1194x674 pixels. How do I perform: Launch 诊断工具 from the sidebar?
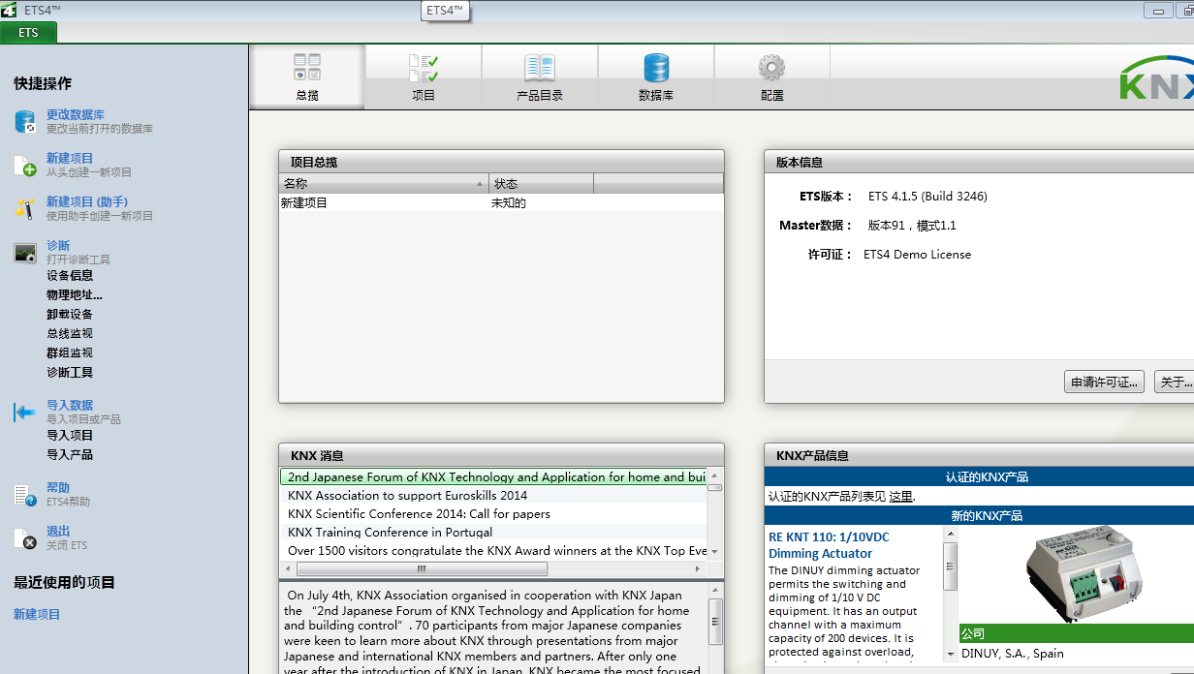tap(70, 372)
